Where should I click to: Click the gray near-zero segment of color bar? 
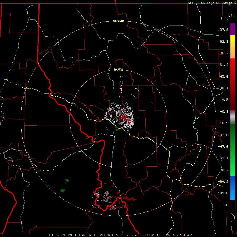click(233, 117)
